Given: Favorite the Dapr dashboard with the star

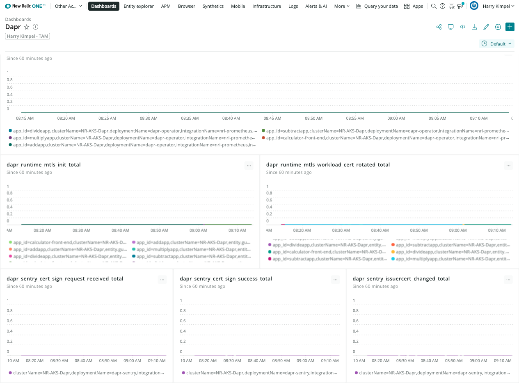Looking at the screenshot, I should coord(27,27).
